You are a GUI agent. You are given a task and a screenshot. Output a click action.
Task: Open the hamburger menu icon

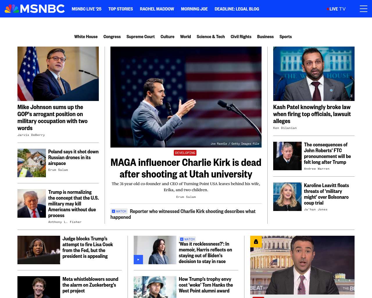pyautogui.click(x=363, y=9)
